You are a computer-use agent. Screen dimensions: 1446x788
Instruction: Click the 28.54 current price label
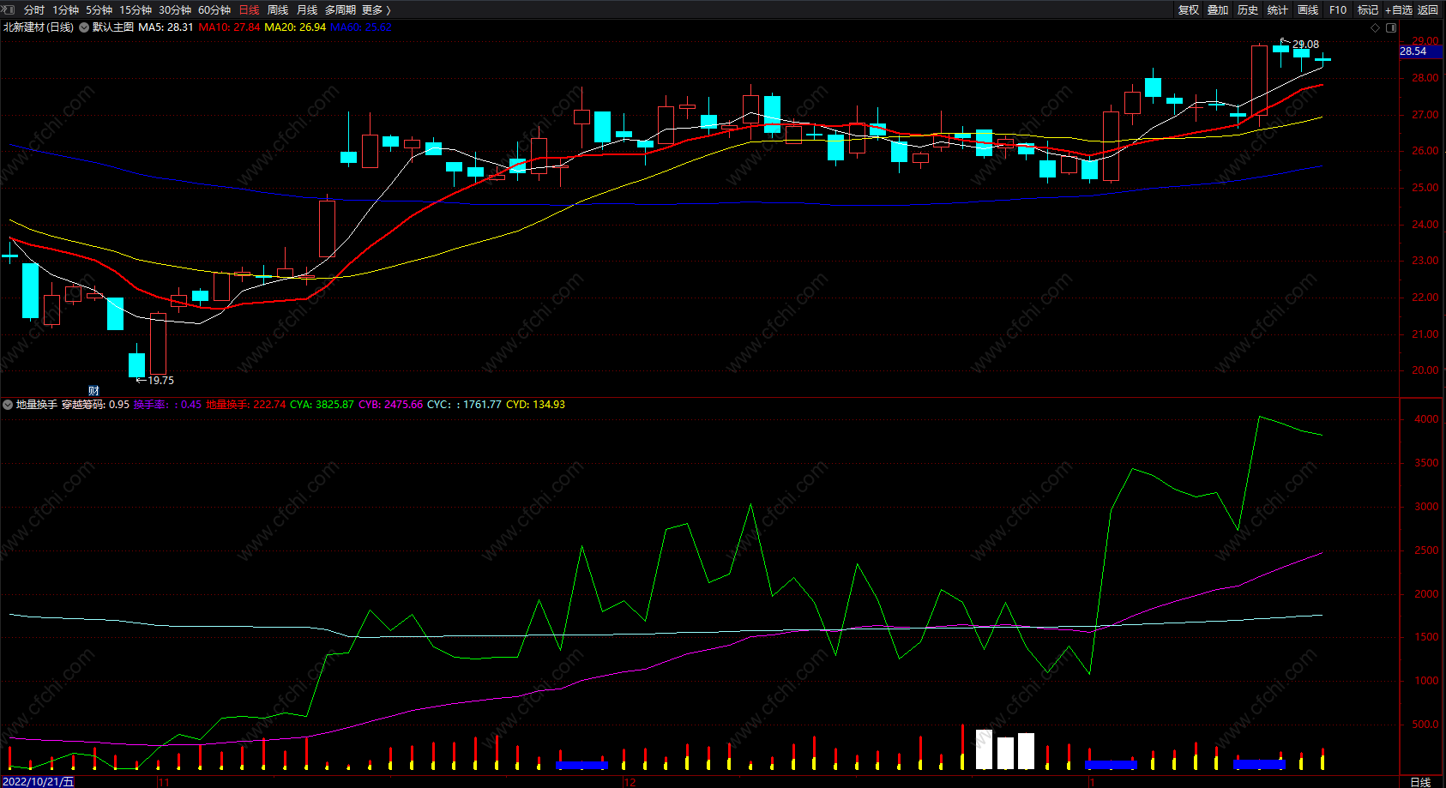[x=1413, y=51]
